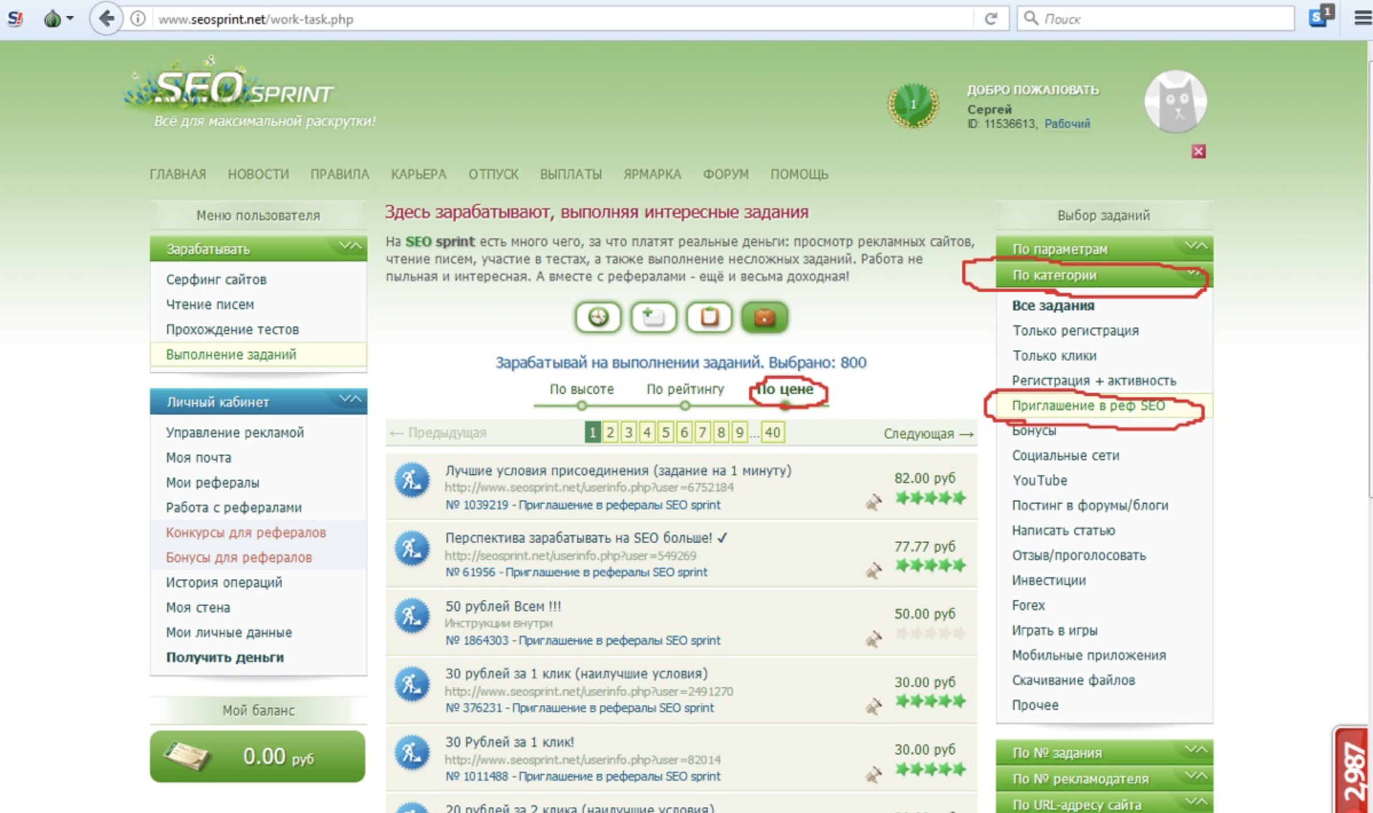The height and width of the screenshot is (813, 1373).
Task: Sort tasks По цене
Action: pyautogui.click(x=785, y=389)
